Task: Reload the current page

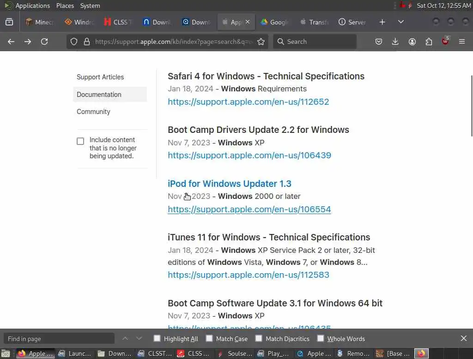Action: pyautogui.click(x=44, y=42)
